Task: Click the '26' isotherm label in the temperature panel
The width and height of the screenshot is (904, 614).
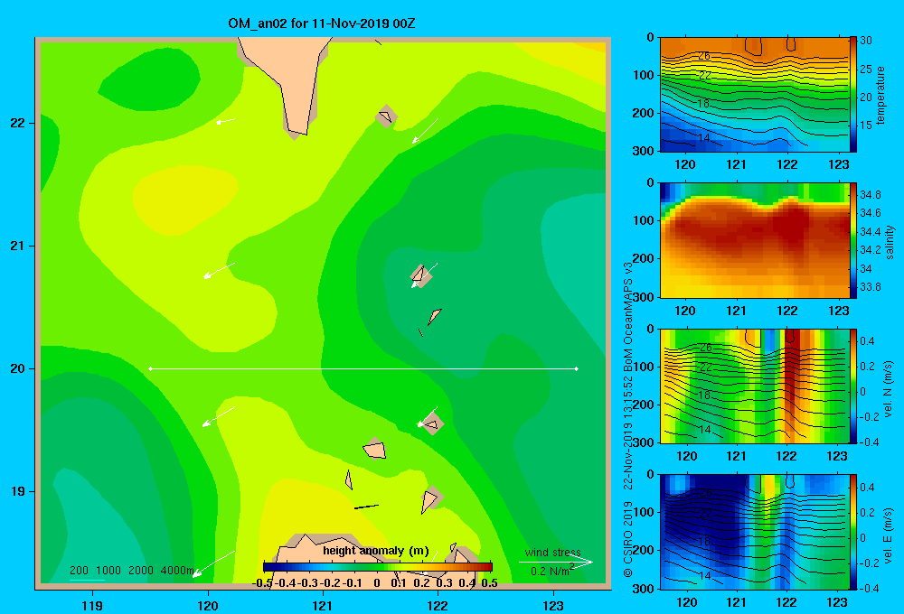Action: 704,56
